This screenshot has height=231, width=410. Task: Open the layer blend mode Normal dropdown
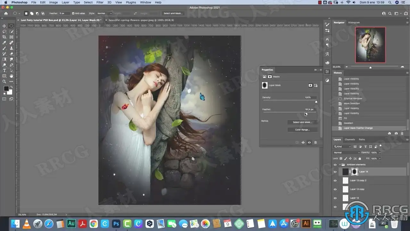(x=347, y=153)
